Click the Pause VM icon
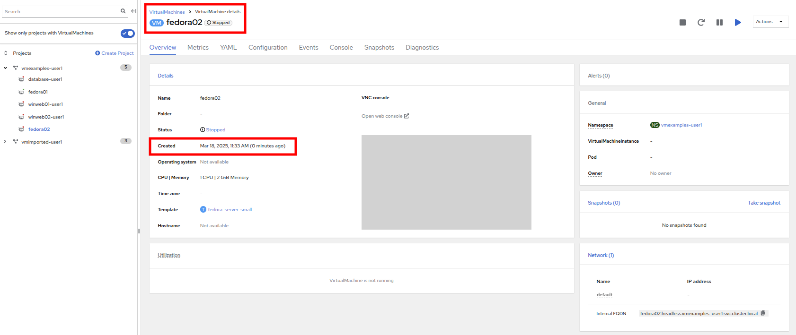 pos(719,22)
